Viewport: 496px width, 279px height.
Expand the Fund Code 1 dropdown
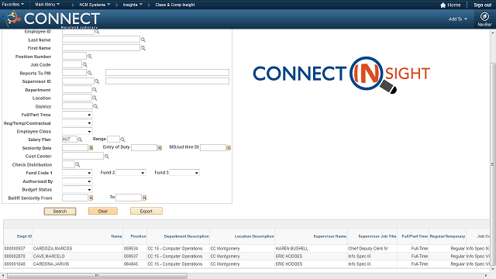[x=77, y=173]
